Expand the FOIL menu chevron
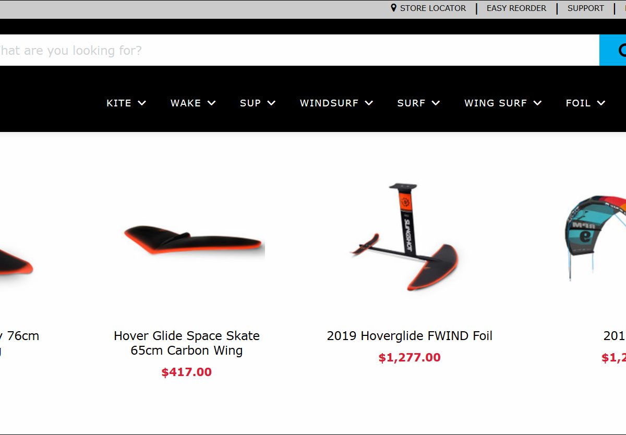 tap(601, 103)
